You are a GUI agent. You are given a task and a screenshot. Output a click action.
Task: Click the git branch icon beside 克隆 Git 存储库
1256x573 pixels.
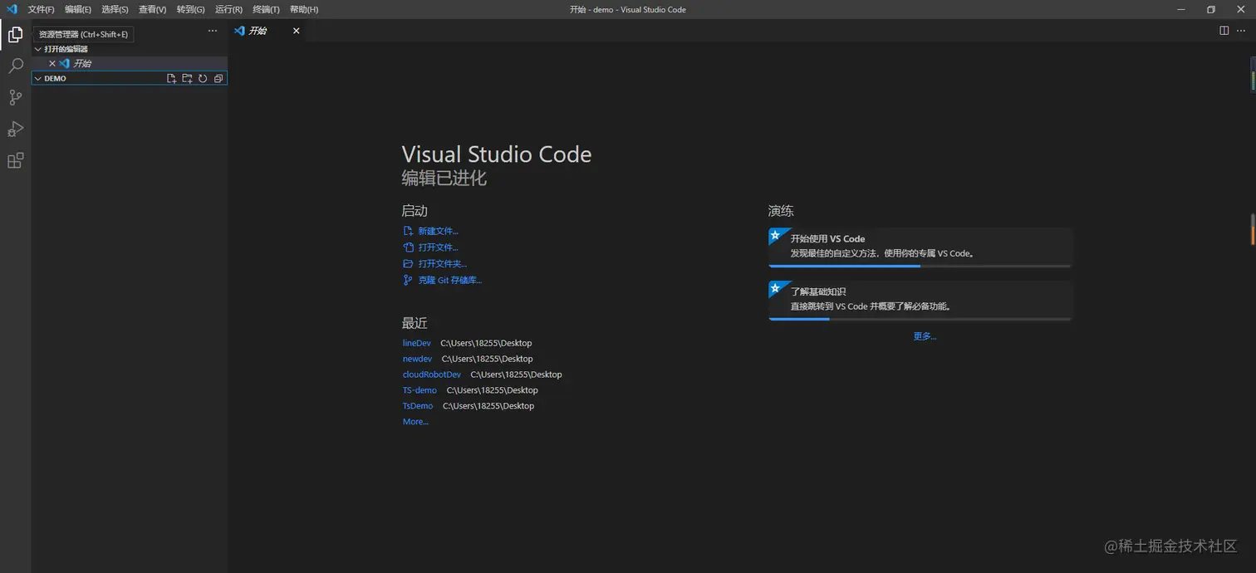click(x=408, y=280)
